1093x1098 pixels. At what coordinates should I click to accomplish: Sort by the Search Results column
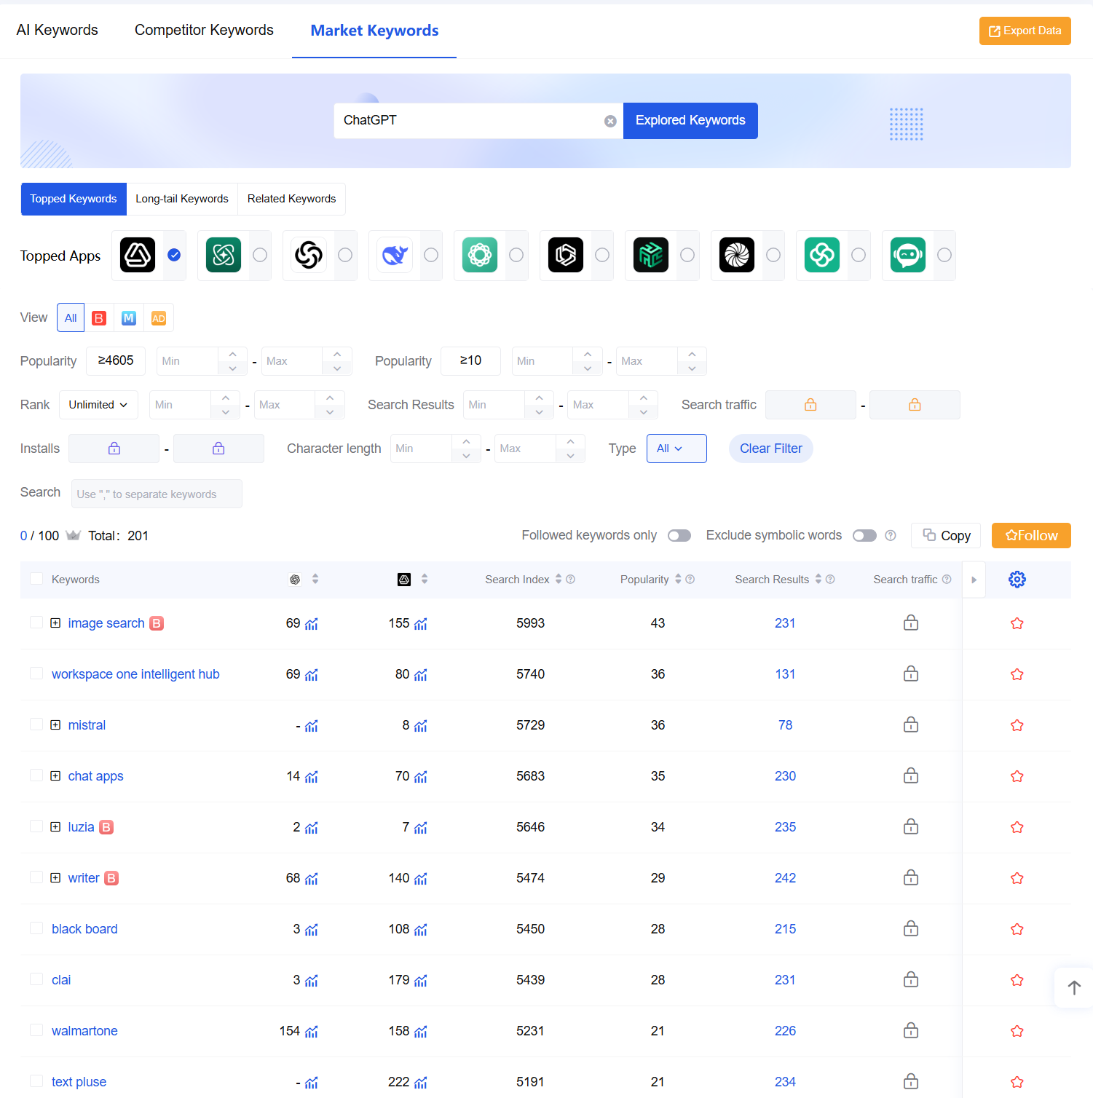(x=818, y=579)
